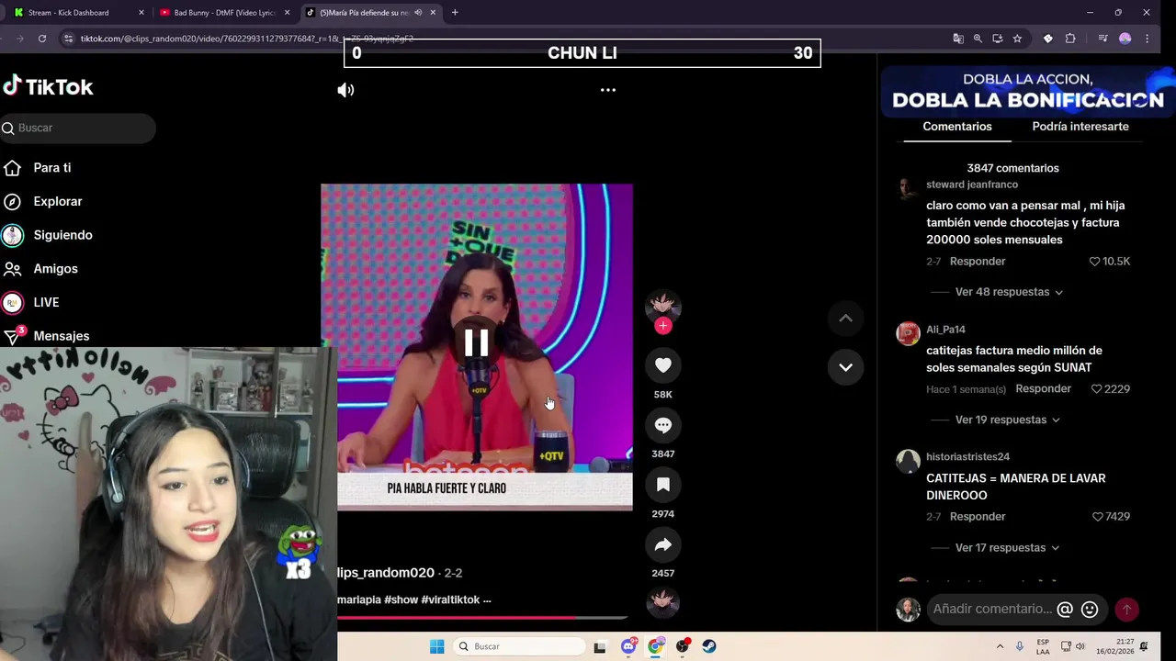This screenshot has height=661, width=1176.
Task: Open the three-dot video options menu
Action: [607, 90]
